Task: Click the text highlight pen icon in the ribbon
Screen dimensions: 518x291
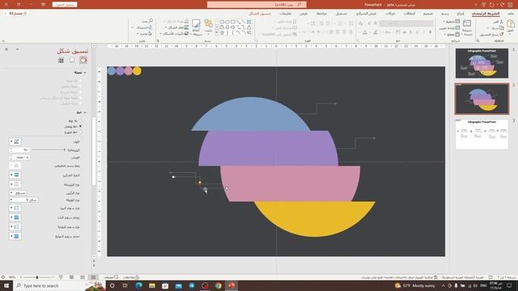Action: pos(376,32)
